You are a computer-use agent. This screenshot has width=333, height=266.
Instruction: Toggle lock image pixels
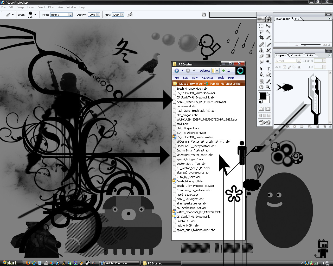coord(289,67)
